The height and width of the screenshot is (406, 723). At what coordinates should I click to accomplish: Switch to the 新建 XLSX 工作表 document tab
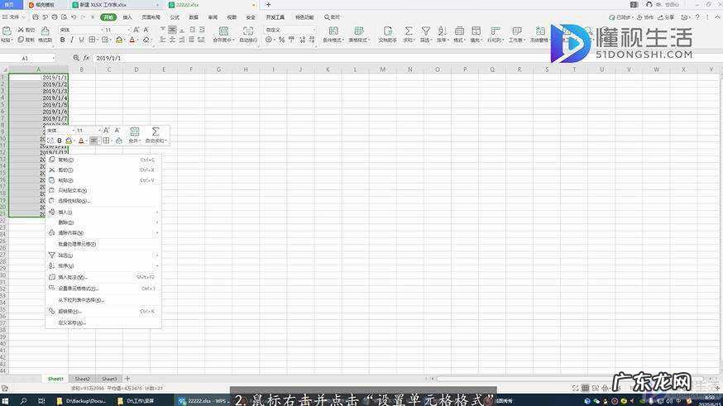point(115,5)
